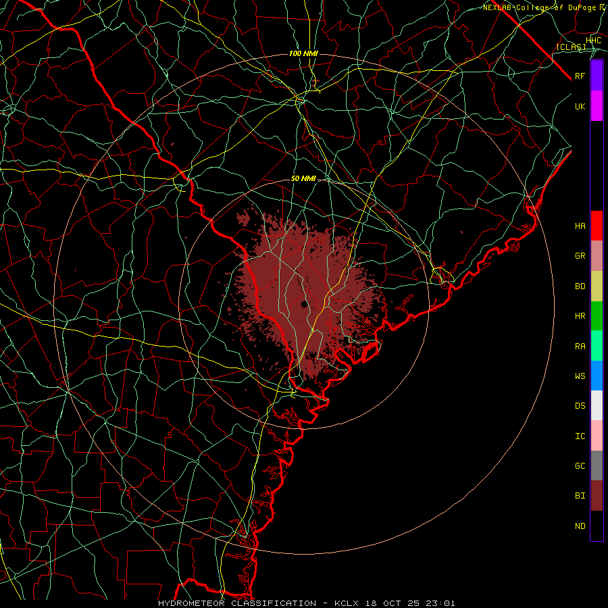The width and height of the screenshot is (608, 608).
Task: Click the 50 NMI range ring label
Action: [303, 179]
